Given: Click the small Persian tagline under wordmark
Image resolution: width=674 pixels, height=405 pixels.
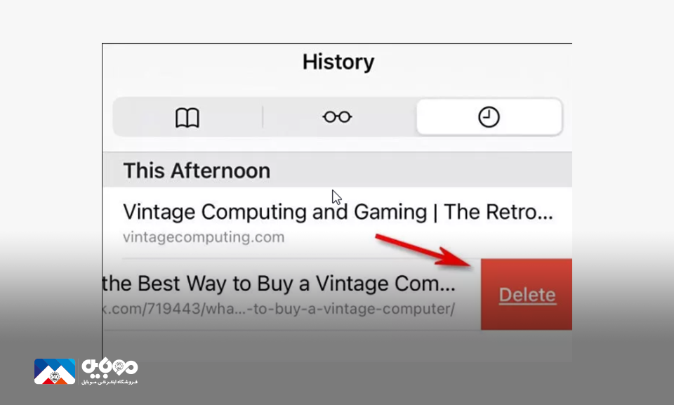Looking at the screenshot, I should pos(110,382).
